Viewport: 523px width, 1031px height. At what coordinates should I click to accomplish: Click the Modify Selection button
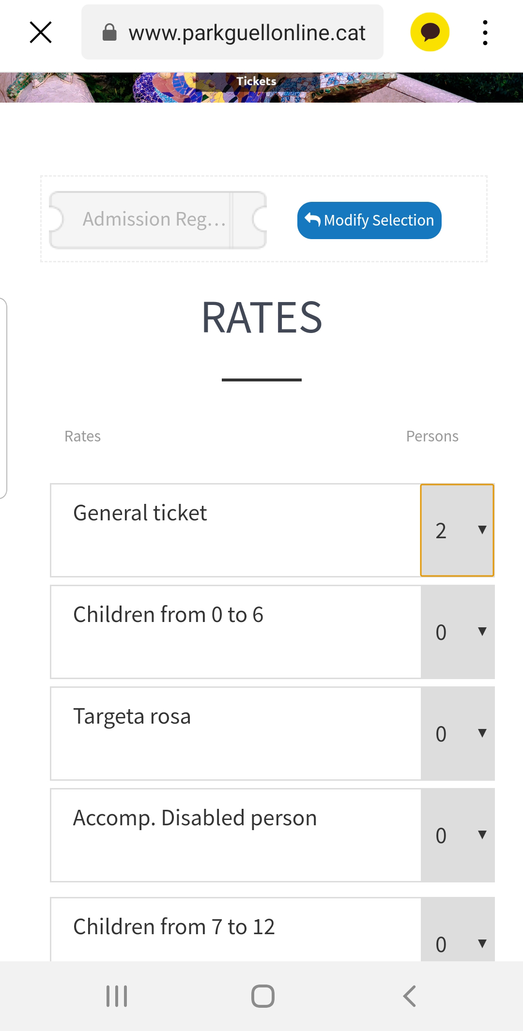tap(369, 220)
